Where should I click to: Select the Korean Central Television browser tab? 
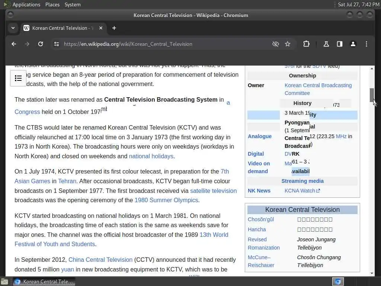pyautogui.click(x=63, y=28)
